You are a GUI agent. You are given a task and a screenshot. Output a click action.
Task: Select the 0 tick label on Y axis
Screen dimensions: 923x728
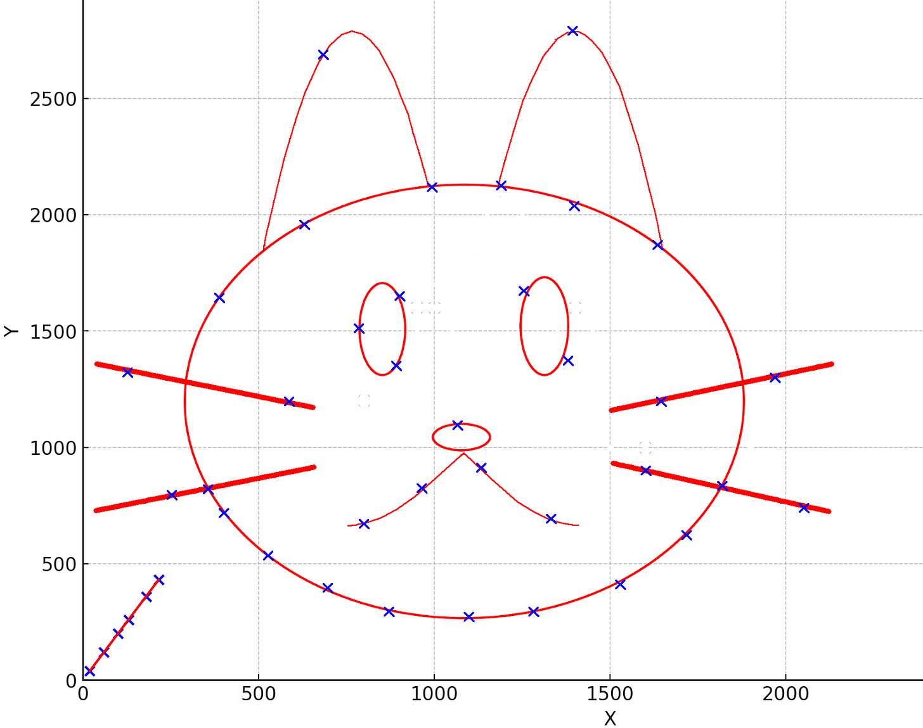pyautogui.click(x=71, y=680)
